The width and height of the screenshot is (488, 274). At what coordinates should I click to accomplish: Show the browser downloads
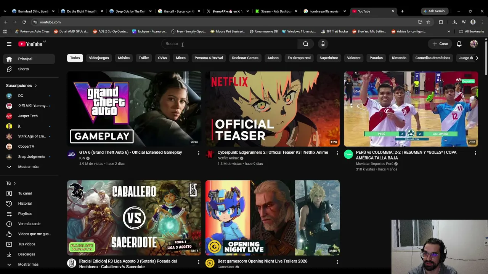[454, 22]
